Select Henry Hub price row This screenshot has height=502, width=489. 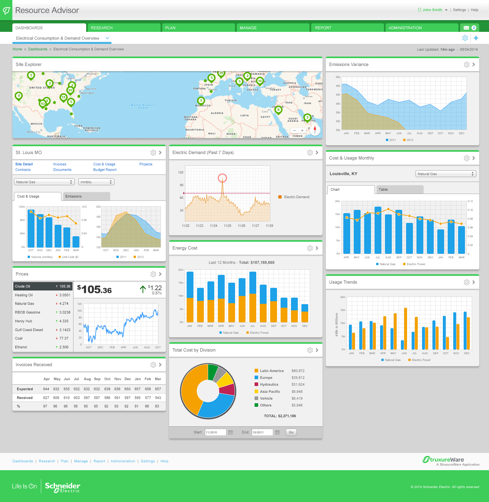coord(43,321)
